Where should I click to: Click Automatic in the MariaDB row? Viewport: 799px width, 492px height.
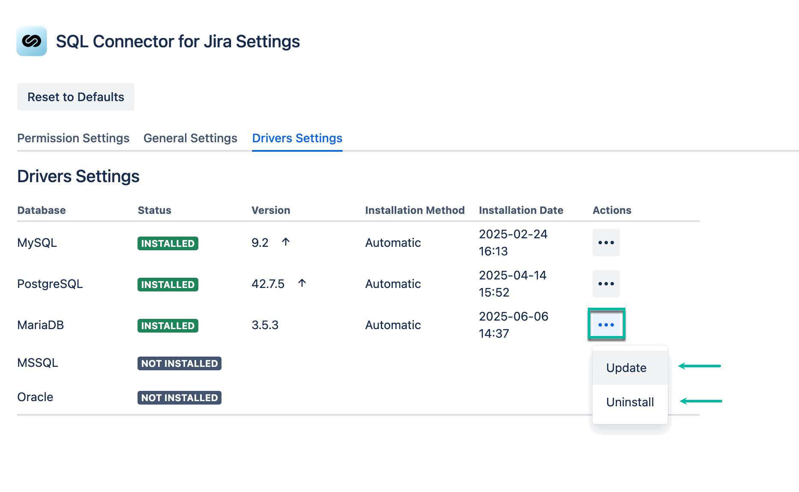393,325
